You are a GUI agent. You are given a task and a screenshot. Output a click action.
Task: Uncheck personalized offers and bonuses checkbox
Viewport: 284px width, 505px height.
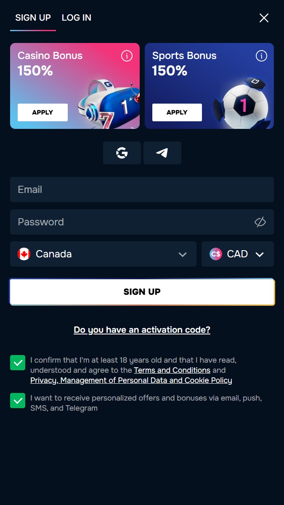click(18, 401)
